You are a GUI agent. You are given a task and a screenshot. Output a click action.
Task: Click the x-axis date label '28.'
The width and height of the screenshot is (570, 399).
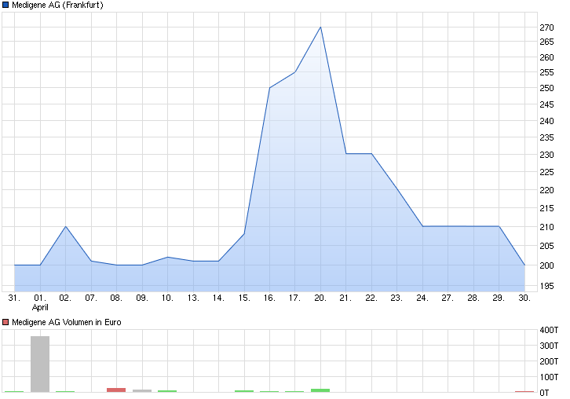[x=473, y=298]
